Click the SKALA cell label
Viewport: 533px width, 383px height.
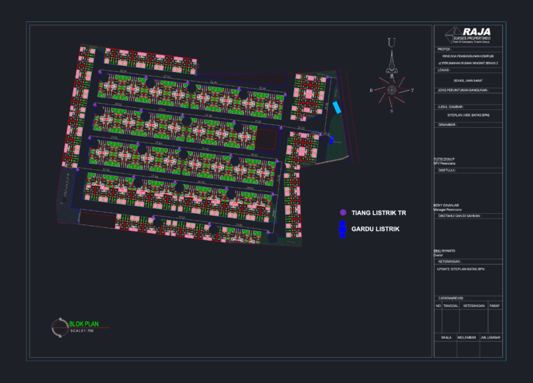pyautogui.click(x=446, y=338)
